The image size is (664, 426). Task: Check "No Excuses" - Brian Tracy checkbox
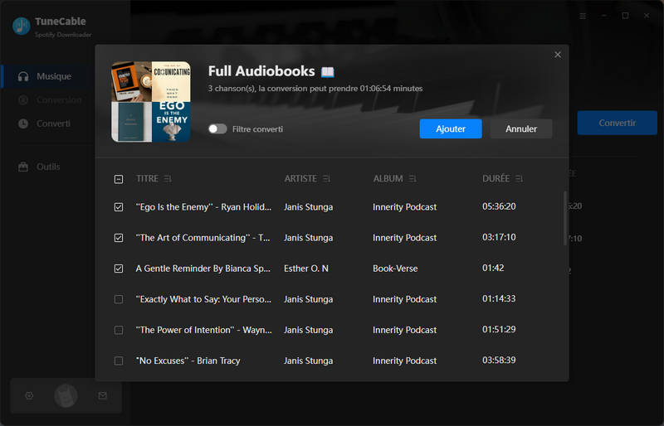pyautogui.click(x=119, y=361)
